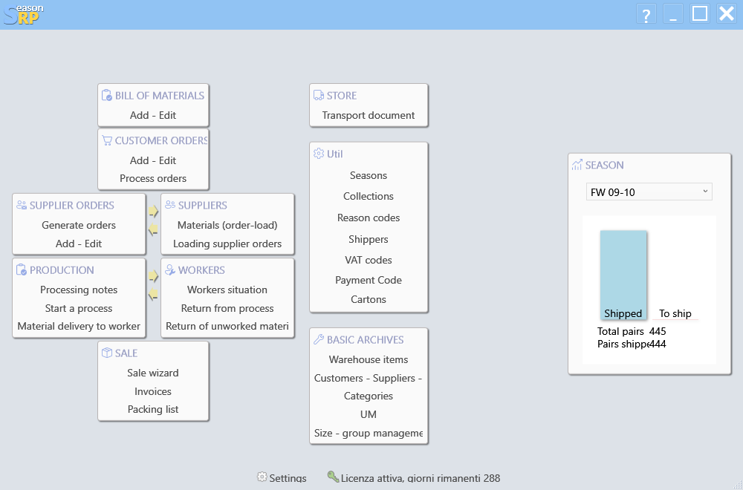
Task: Click the BASIC ARCHIVES heading
Action: pos(366,340)
